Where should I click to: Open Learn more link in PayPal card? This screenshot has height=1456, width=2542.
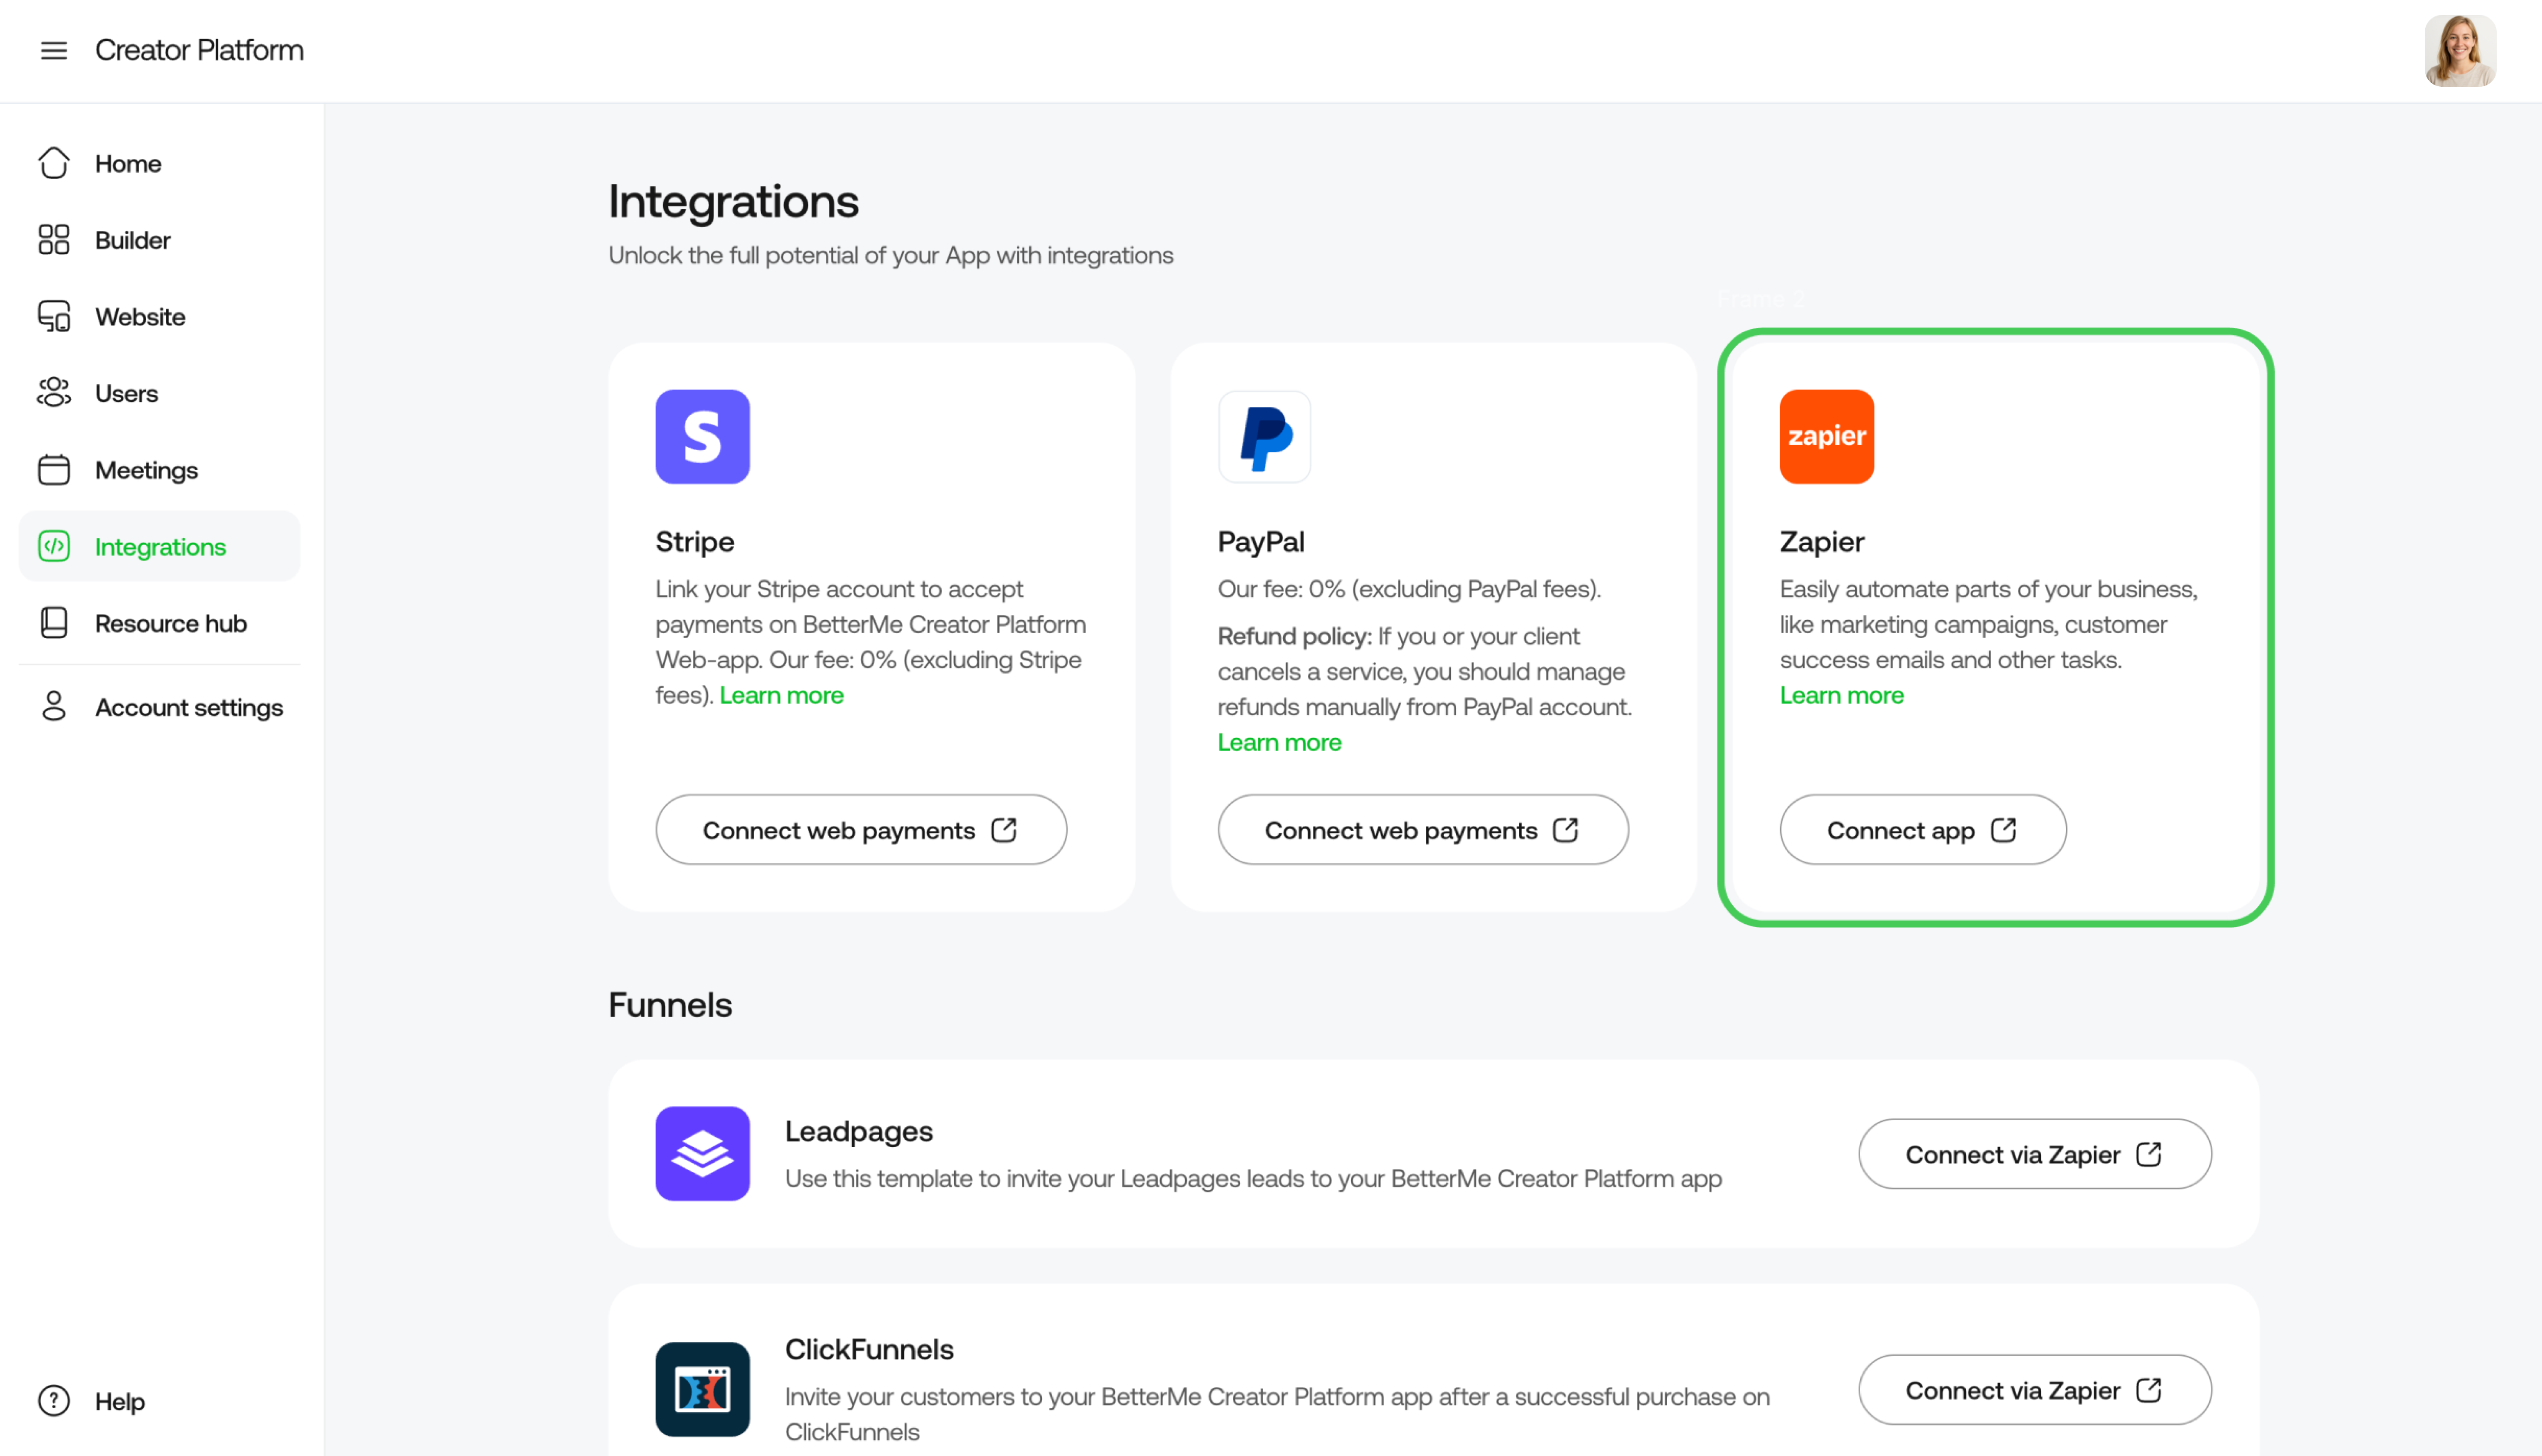pyautogui.click(x=1280, y=742)
